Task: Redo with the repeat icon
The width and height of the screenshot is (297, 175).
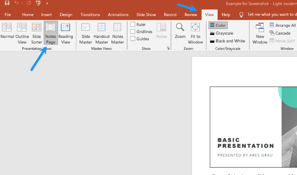Action: point(29,3)
